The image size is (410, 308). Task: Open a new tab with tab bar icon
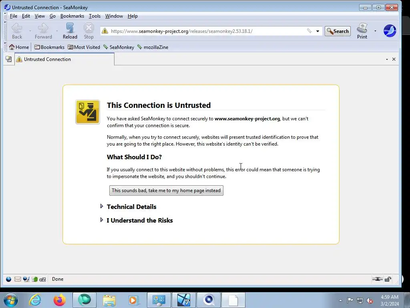(8, 59)
